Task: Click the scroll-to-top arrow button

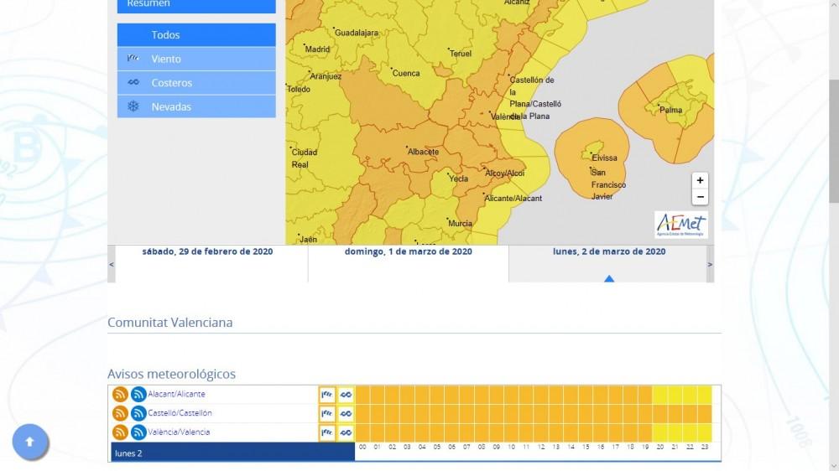Action: [30, 442]
